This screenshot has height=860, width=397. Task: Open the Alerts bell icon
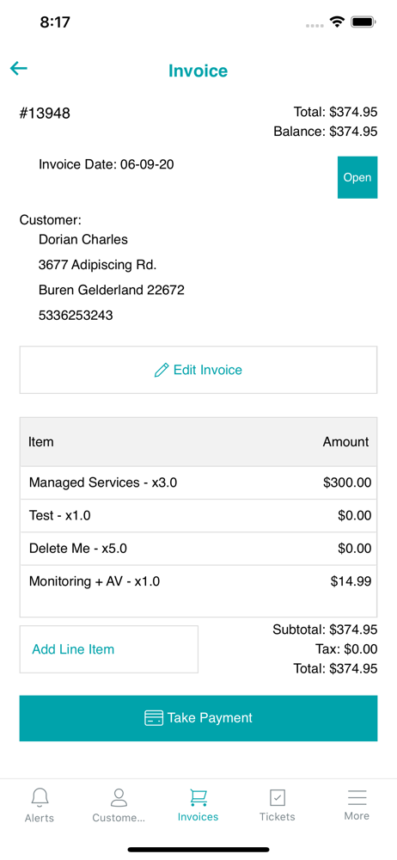(40, 798)
